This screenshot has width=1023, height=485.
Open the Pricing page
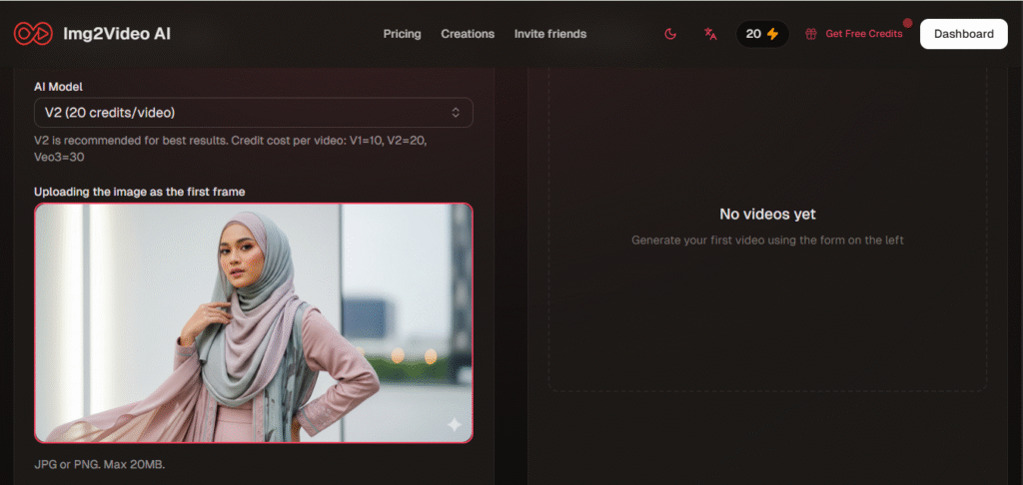tap(402, 34)
